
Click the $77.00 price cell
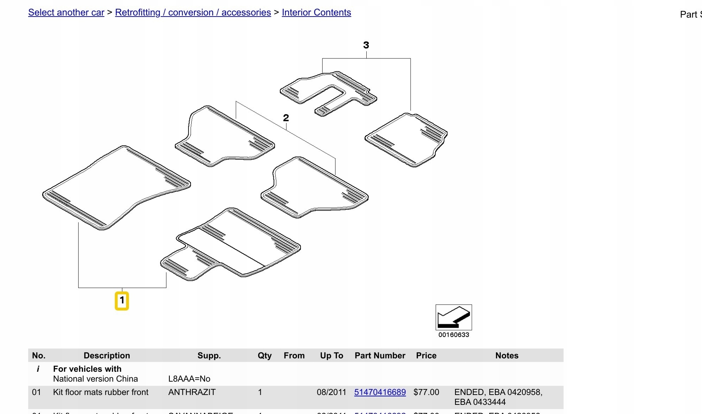426,392
